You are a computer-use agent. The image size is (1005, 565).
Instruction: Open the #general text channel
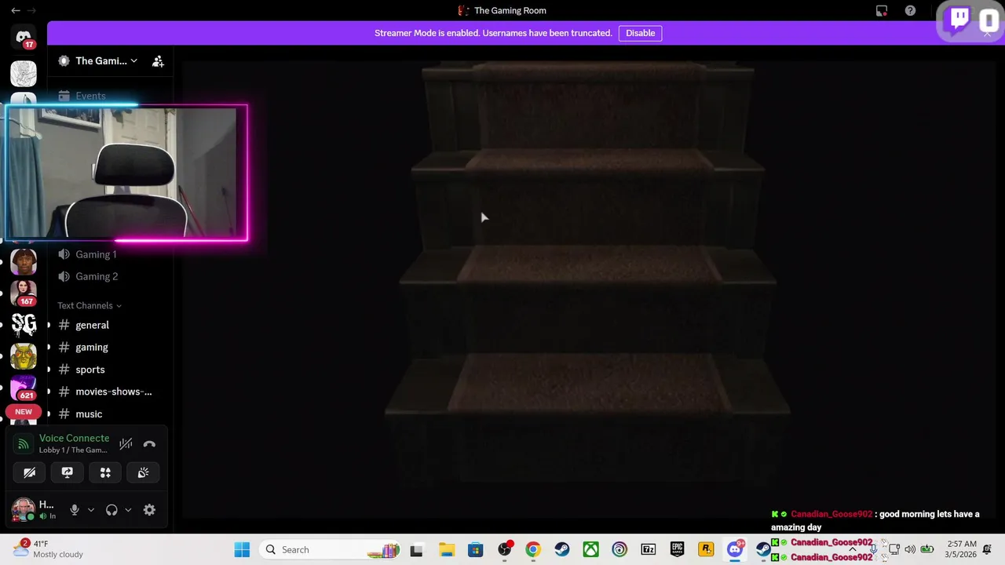tap(92, 325)
